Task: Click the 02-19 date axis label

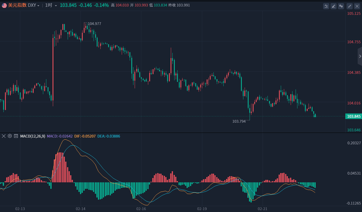Action: click(x=202, y=209)
